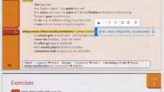Click the section 'C' label tab

point(11,32)
